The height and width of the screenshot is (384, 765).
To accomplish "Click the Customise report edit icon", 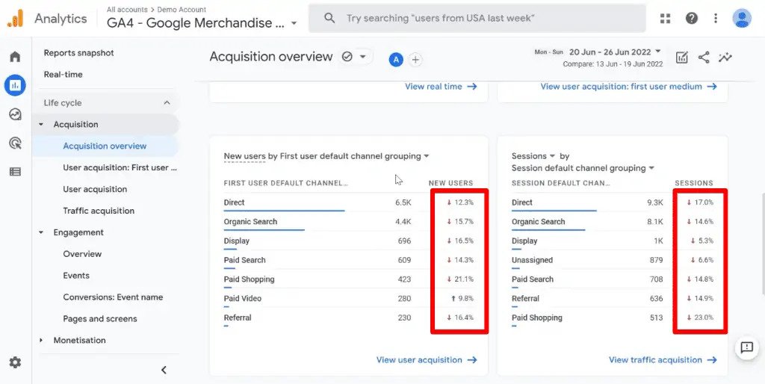I will click(681, 58).
